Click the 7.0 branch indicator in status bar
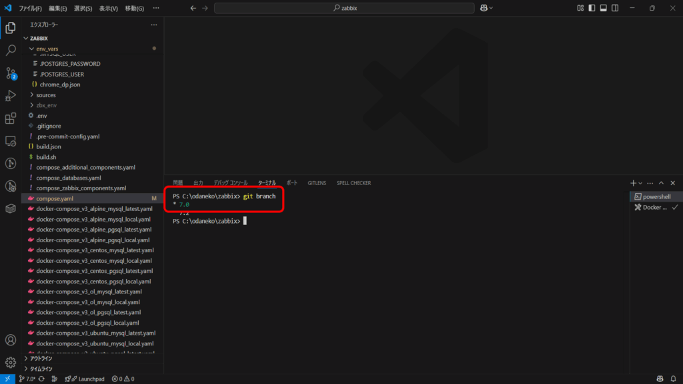The height and width of the screenshot is (384, 683). click(27, 379)
